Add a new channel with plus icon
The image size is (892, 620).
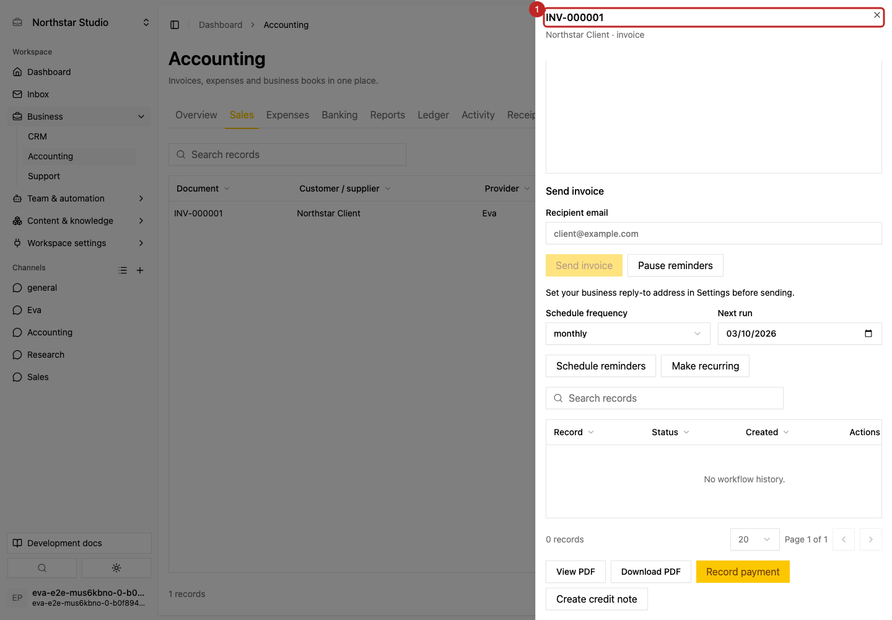(x=140, y=270)
